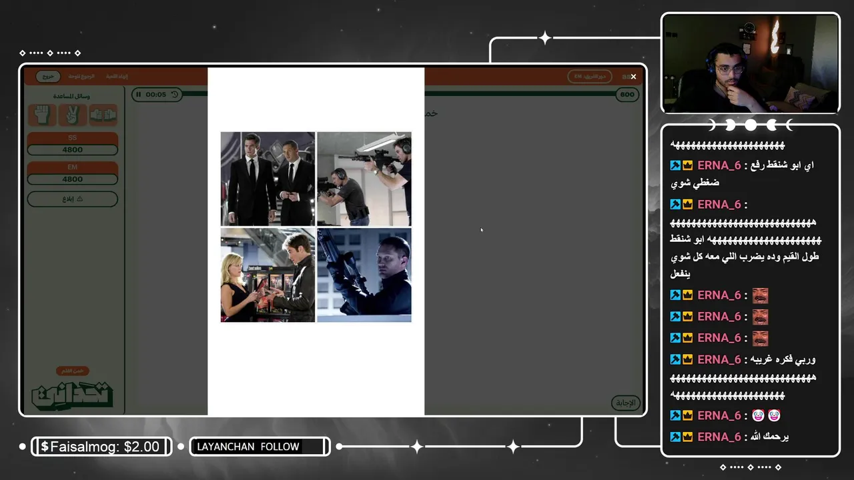Screen dimensions: 854x480
Task: Click the peace-sign helper icon
Action: pos(73,115)
